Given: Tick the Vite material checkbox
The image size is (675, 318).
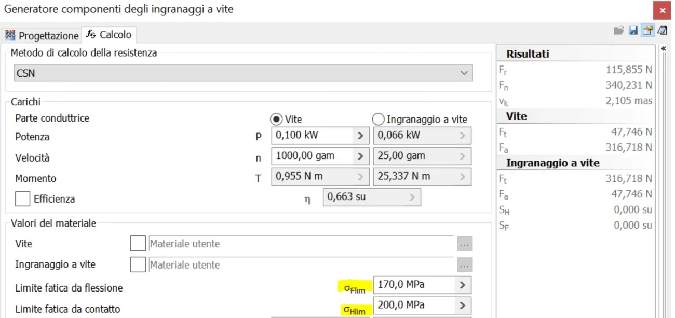Looking at the screenshot, I should 138,244.
